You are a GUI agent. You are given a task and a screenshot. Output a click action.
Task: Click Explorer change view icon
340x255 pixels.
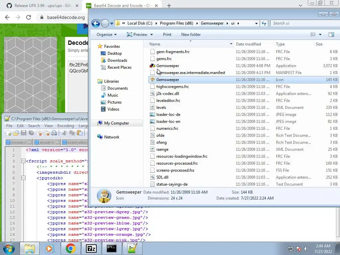coord(313,35)
